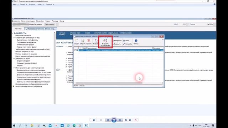Collapse the ДОКУМЕНТЫ tree root

(13, 33)
